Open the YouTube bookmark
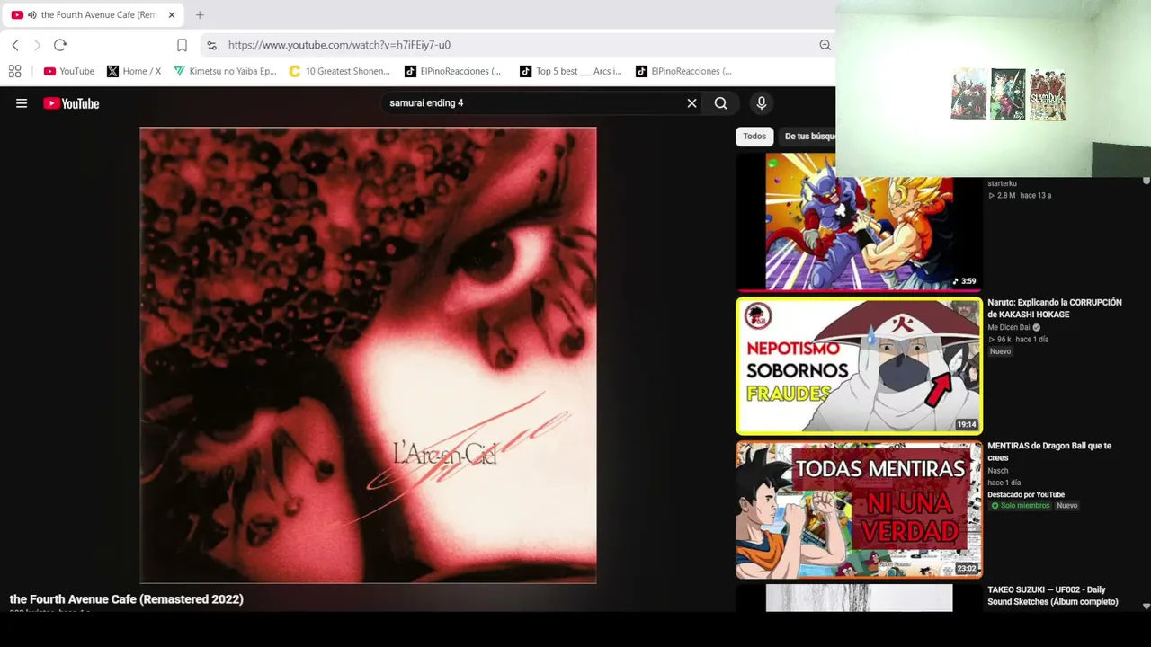This screenshot has width=1151, height=647. [69, 71]
